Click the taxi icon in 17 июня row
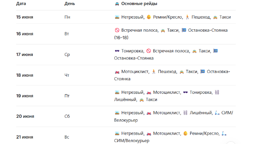260x144 pixels. [195, 51]
